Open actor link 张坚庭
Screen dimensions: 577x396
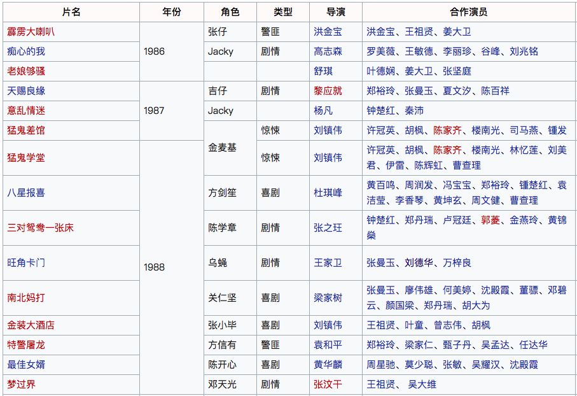457,71
